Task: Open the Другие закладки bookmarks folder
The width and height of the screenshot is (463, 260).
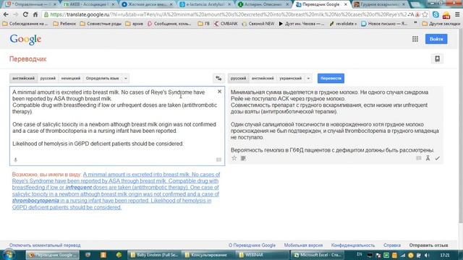Action: (441, 24)
